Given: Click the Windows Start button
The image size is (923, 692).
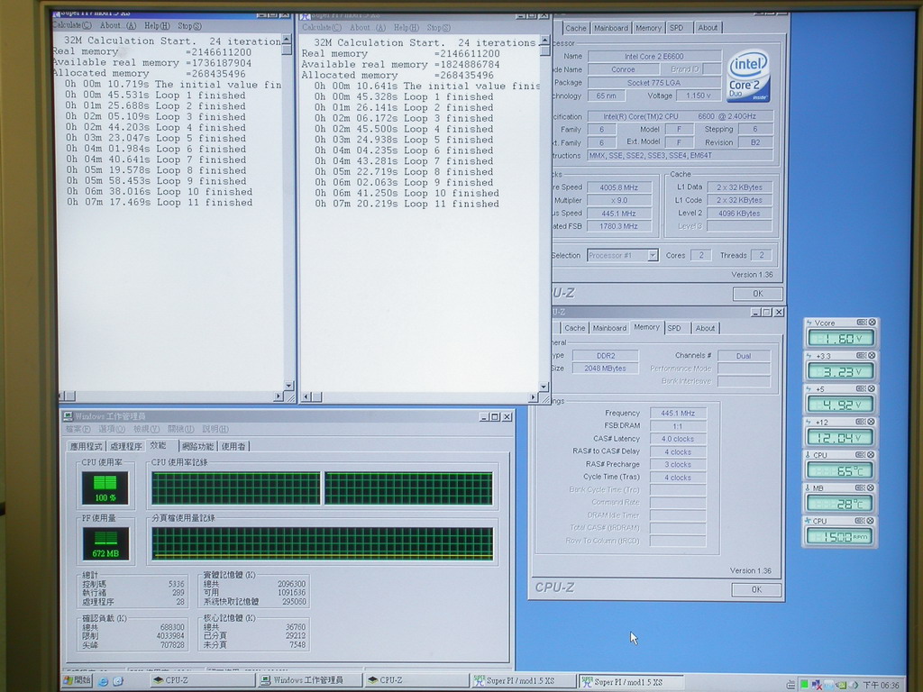Looking at the screenshot, I should point(78,680).
